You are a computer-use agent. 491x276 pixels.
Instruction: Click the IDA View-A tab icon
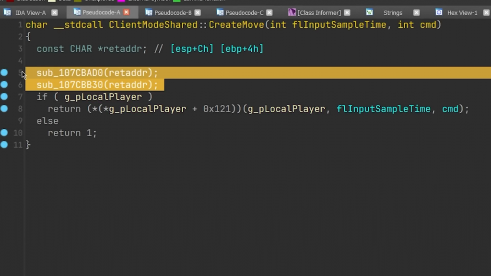(7, 12)
